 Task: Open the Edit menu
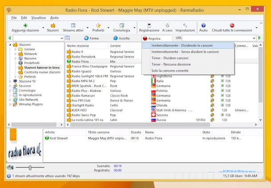tap(24, 18)
